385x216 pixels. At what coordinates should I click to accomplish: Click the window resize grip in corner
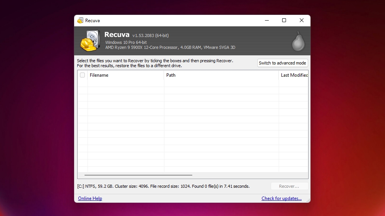point(308,200)
